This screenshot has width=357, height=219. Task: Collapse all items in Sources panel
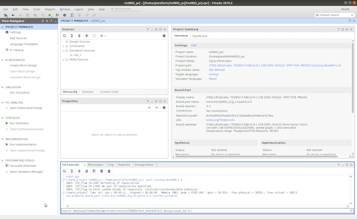72,36
